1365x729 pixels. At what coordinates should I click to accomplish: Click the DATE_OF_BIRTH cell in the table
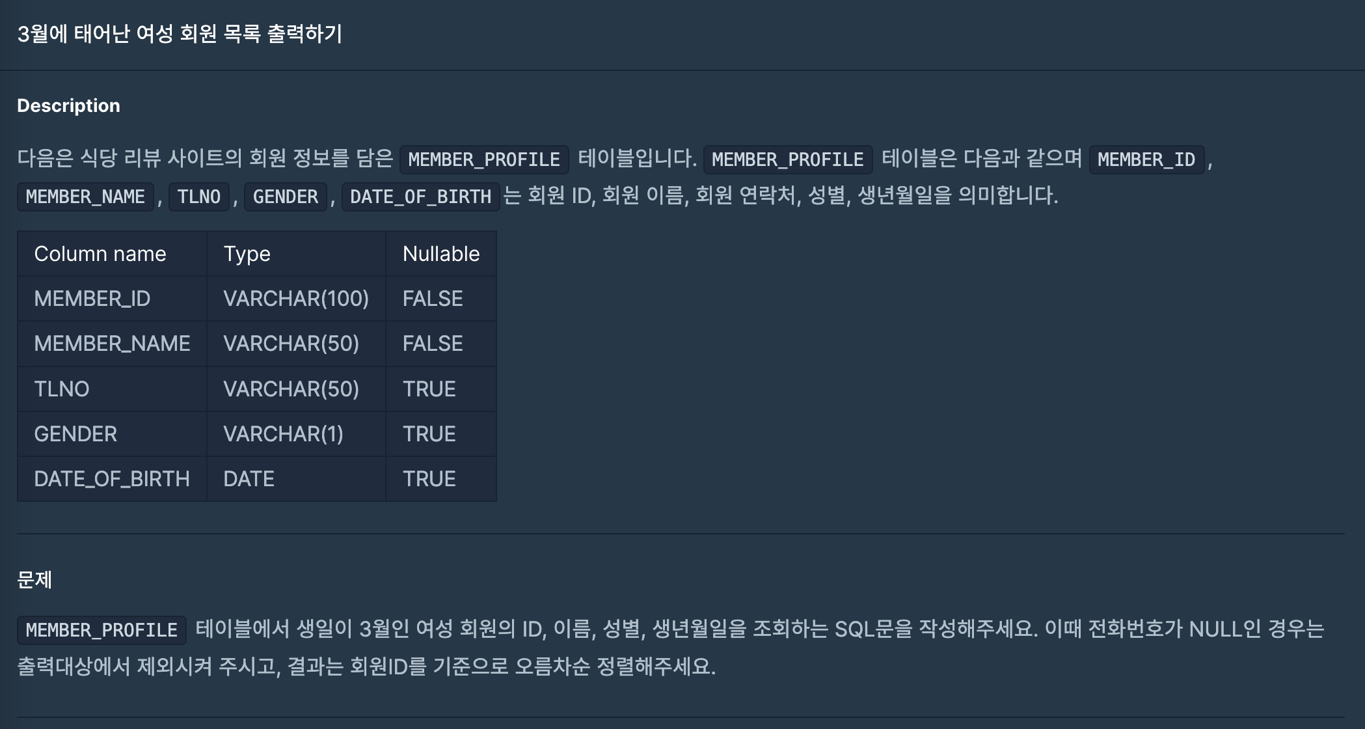pos(112,479)
